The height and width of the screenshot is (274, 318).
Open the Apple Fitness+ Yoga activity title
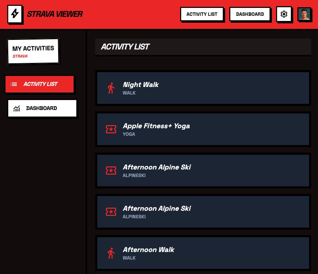pos(156,126)
